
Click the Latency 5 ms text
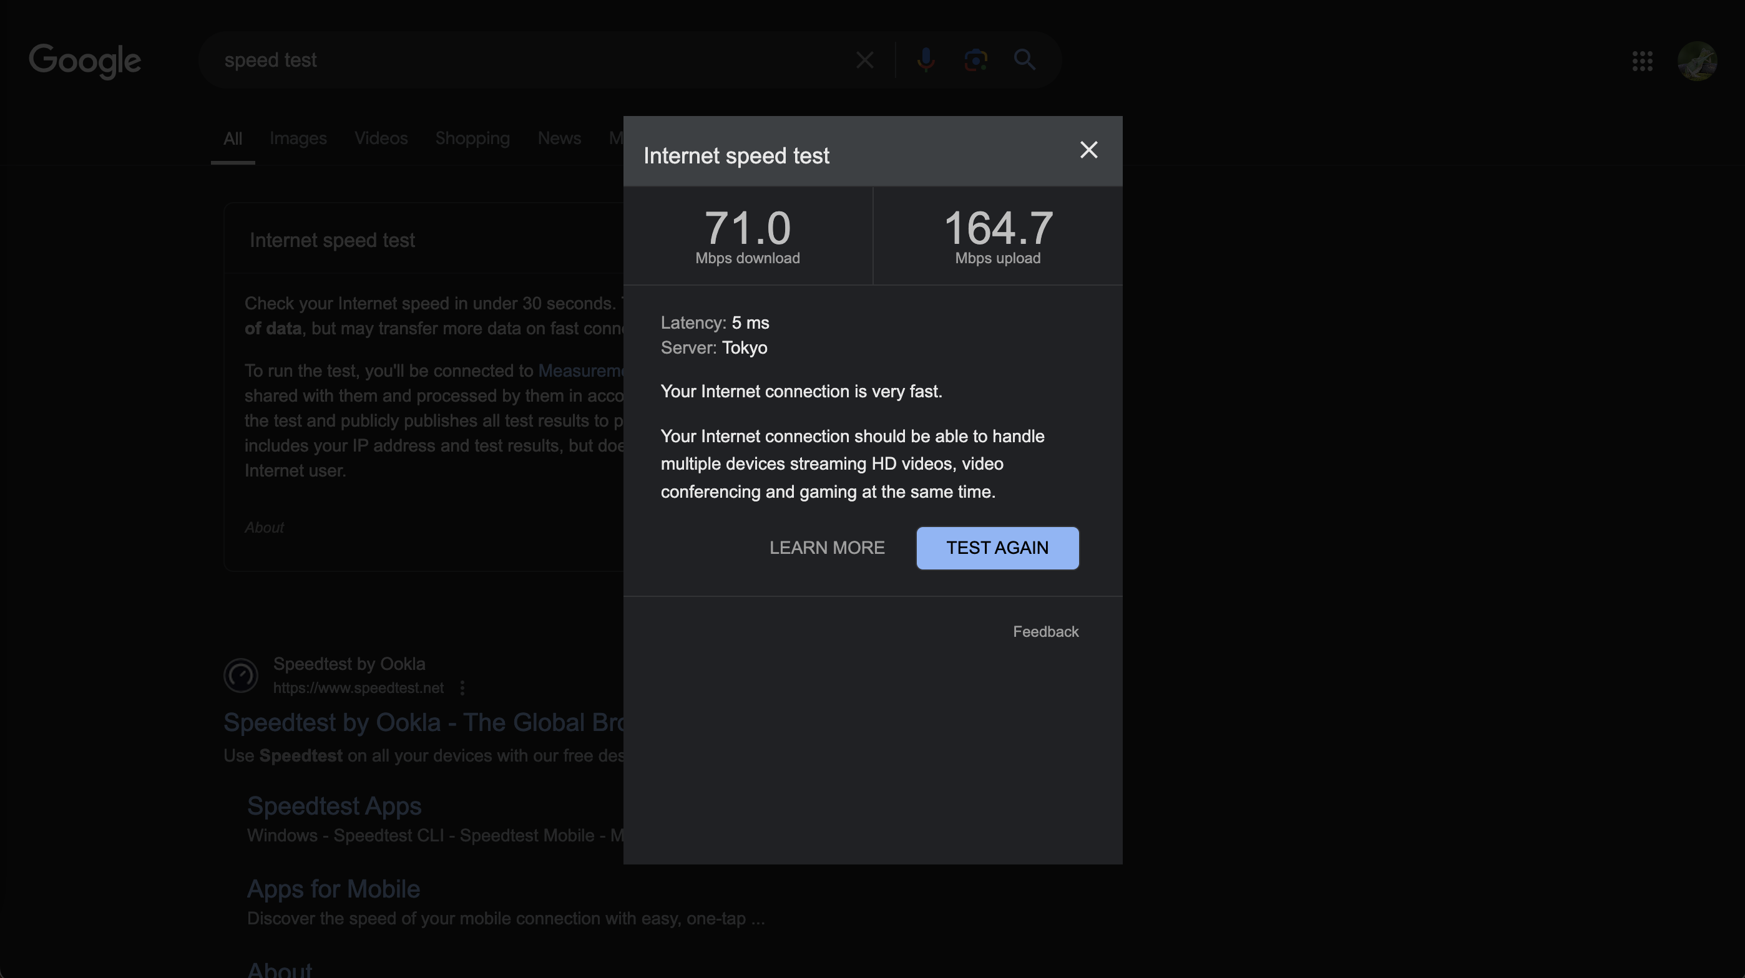click(715, 323)
